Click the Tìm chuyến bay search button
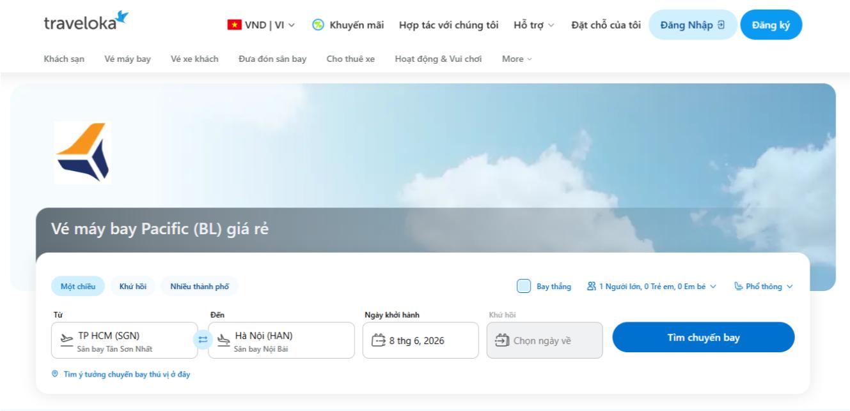 click(x=704, y=338)
